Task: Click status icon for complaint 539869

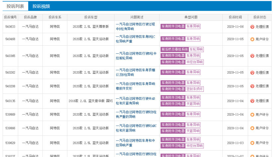Action: (x=252, y=115)
